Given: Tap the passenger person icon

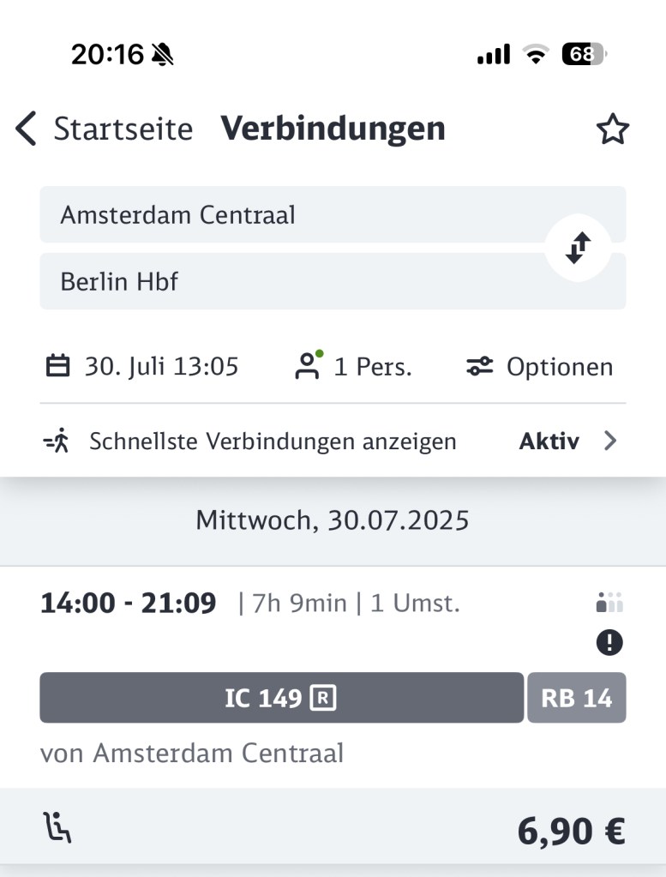Looking at the screenshot, I should point(307,366).
